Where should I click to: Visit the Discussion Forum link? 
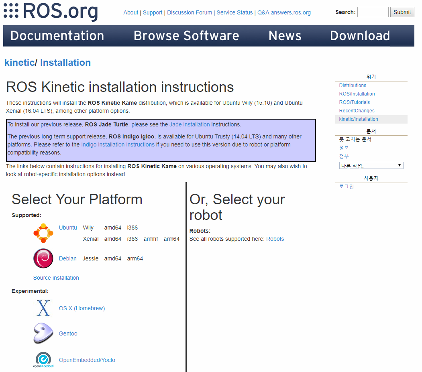[x=190, y=13]
